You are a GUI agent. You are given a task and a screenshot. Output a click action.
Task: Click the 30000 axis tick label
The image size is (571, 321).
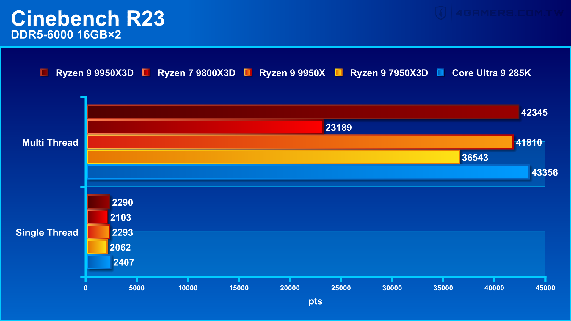[x=392, y=288]
